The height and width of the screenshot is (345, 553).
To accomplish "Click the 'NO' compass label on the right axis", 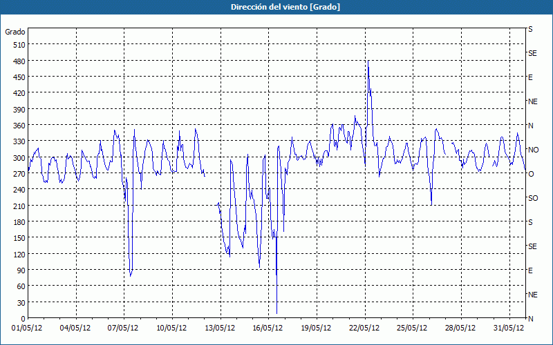I will (533, 150).
